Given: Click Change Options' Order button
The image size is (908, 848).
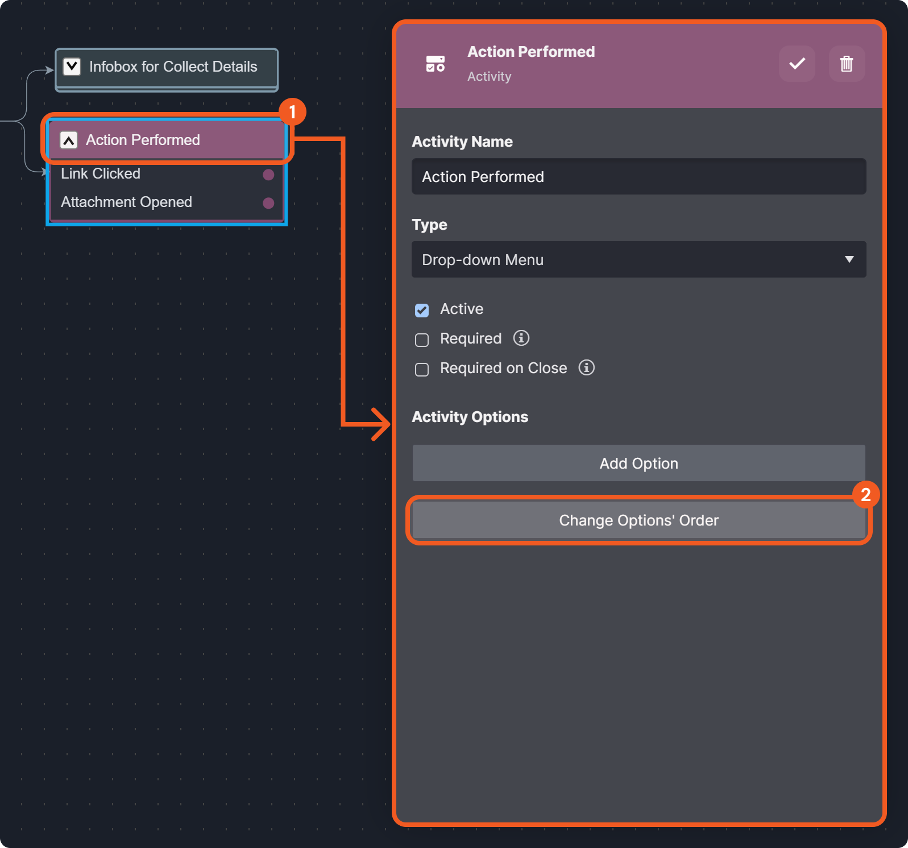Looking at the screenshot, I should click(x=638, y=520).
